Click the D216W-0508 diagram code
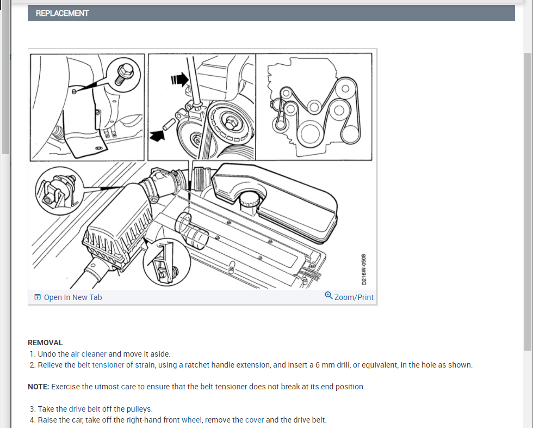 (x=364, y=270)
